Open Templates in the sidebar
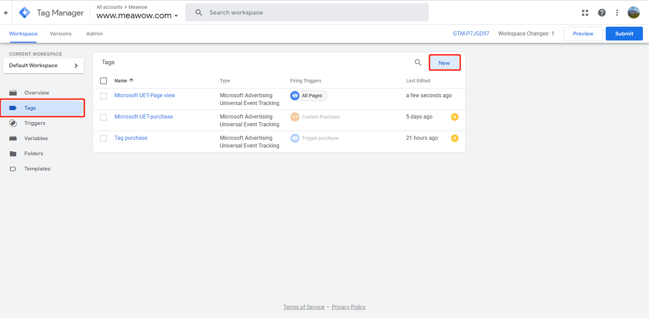Viewport: 649px width, 318px height. coord(37,169)
